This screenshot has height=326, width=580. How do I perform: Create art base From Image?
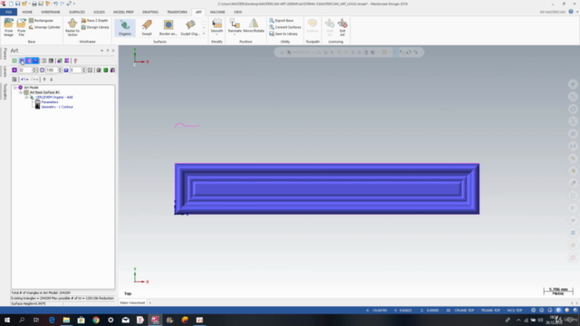coord(8,27)
